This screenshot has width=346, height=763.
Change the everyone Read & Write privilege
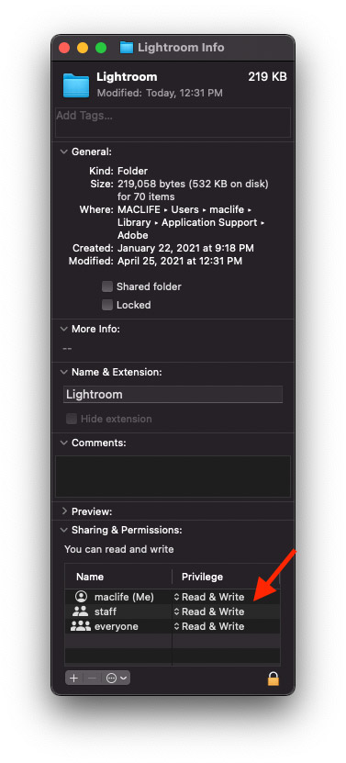[210, 626]
